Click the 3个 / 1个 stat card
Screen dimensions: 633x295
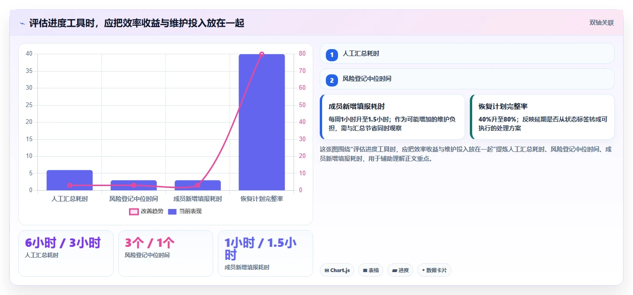pyautogui.click(x=165, y=253)
